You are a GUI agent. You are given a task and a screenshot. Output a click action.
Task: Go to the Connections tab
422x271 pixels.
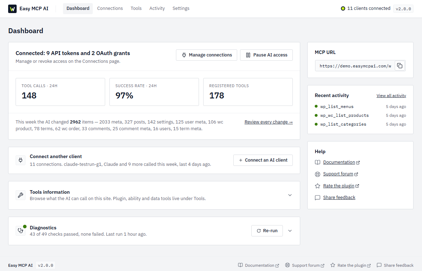pos(110,8)
